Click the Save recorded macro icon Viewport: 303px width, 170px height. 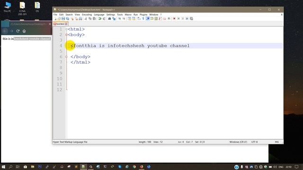(191, 19)
